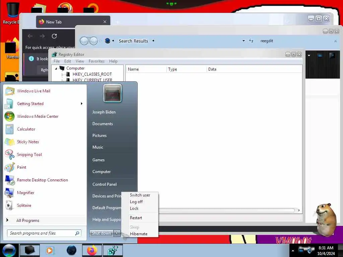Choose Log off from power menu
This screenshot has width=343, height=257.
(140, 202)
